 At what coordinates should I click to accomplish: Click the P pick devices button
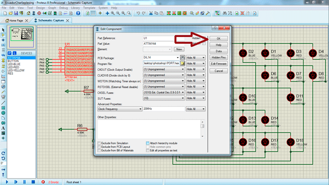click(x=10, y=53)
